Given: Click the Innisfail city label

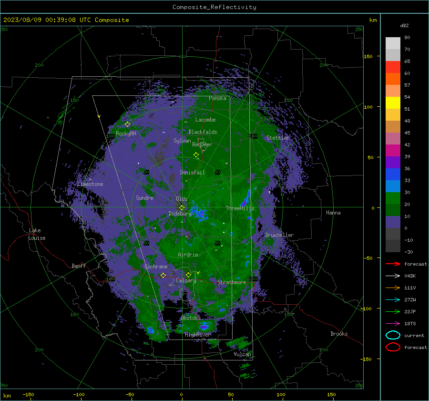Looking at the screenshot, I should pyautogui.click(x=192, y=173).
